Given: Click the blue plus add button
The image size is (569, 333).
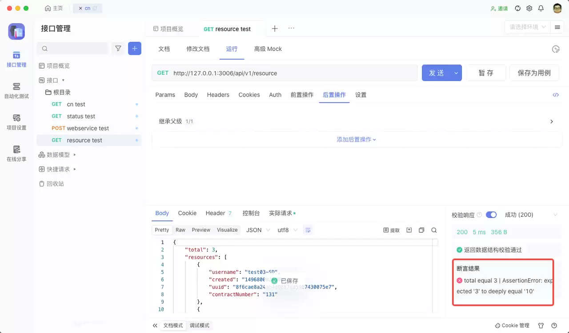Looking at the screenshot, I should [135, 49].
